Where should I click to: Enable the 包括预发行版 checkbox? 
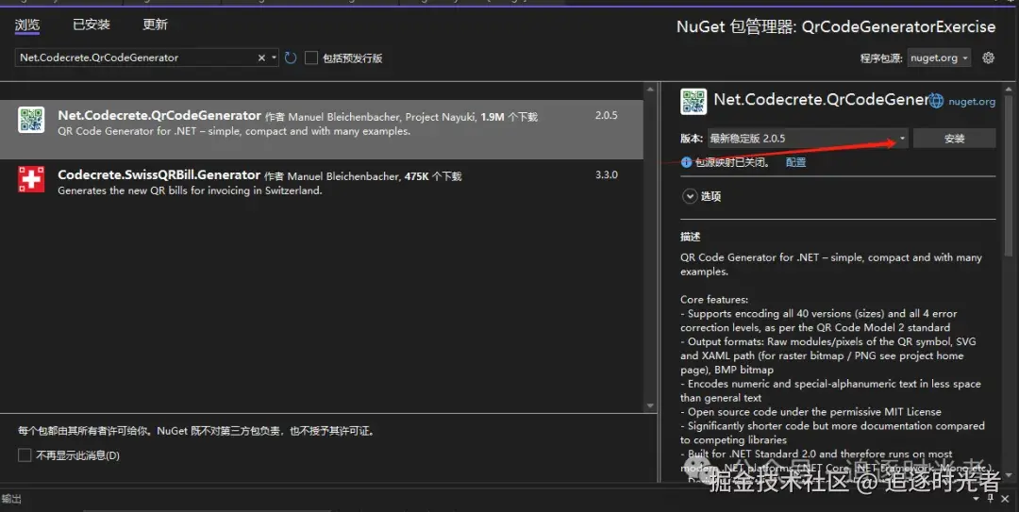(311, 58)
